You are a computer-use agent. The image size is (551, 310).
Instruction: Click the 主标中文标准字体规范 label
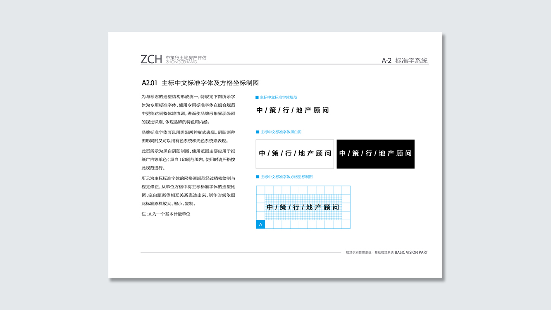click(x=278, y=98)
